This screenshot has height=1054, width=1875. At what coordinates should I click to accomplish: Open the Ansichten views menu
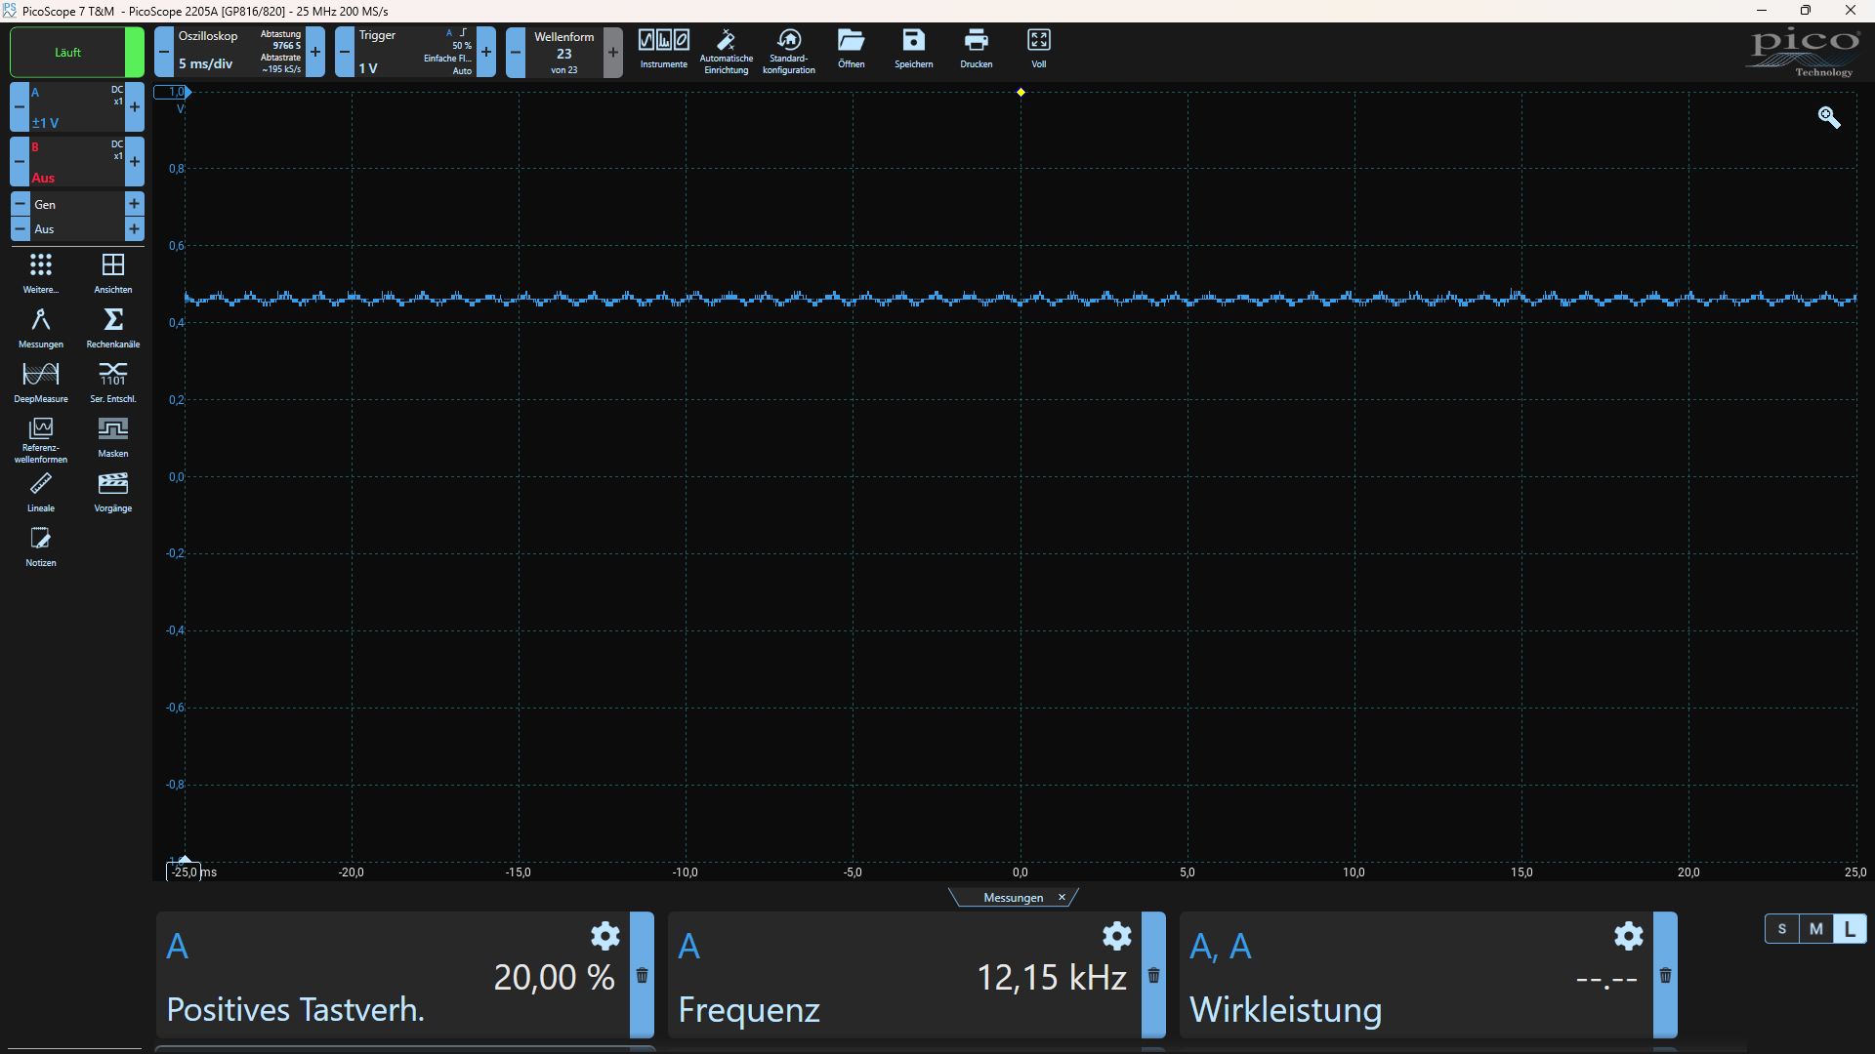point(112,271)
